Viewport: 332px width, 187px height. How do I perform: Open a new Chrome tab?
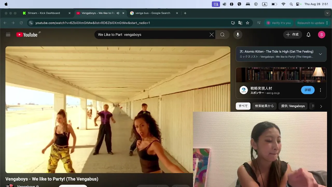point(185,13)
